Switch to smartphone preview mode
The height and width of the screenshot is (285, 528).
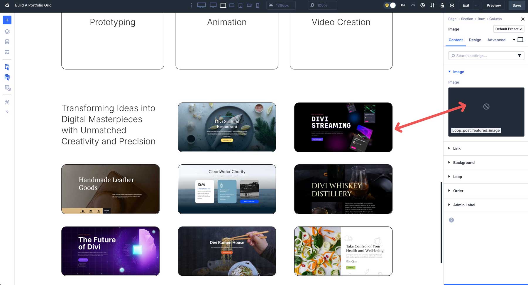tap(258, 5)
